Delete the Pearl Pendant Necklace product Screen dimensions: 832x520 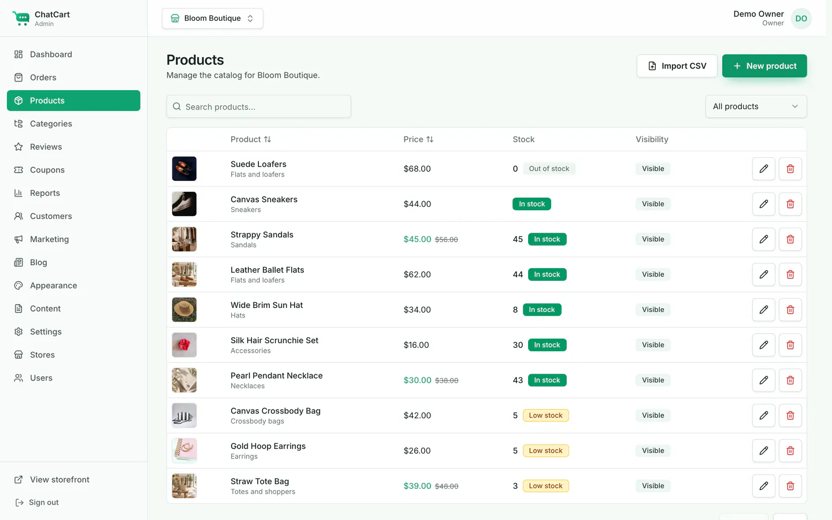[x=790, y=380]
